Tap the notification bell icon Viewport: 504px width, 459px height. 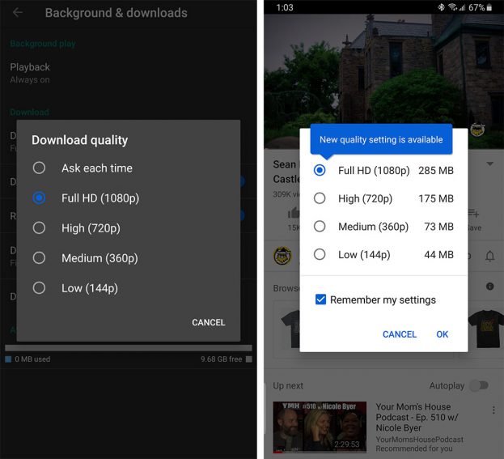coord(489,256)
